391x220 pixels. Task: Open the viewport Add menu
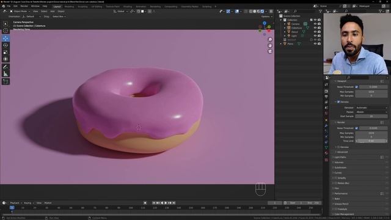[x=53, y=11]
